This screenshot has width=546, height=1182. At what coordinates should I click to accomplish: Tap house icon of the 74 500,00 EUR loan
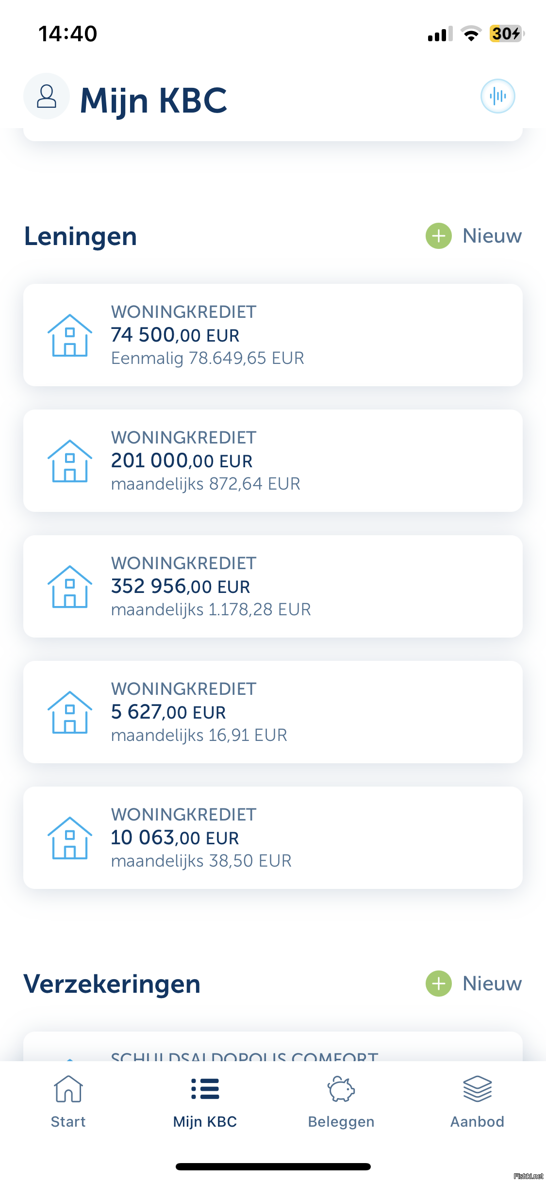point(69,335)
